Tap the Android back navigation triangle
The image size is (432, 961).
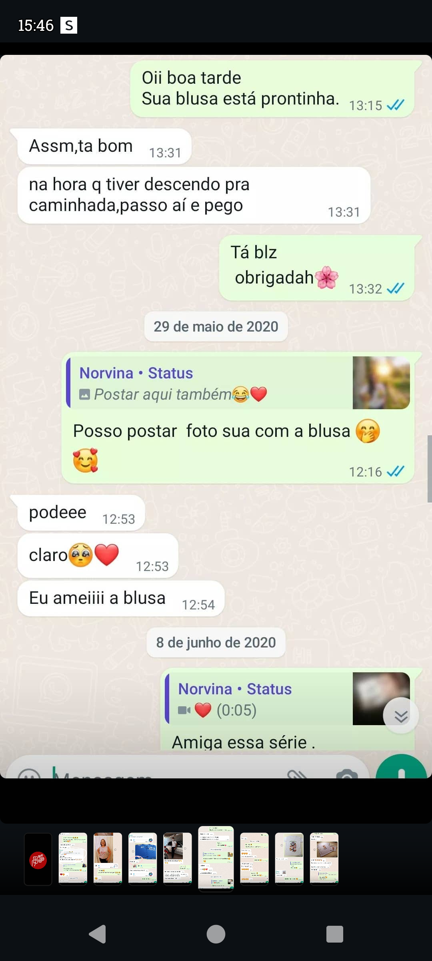click(97, 934)
